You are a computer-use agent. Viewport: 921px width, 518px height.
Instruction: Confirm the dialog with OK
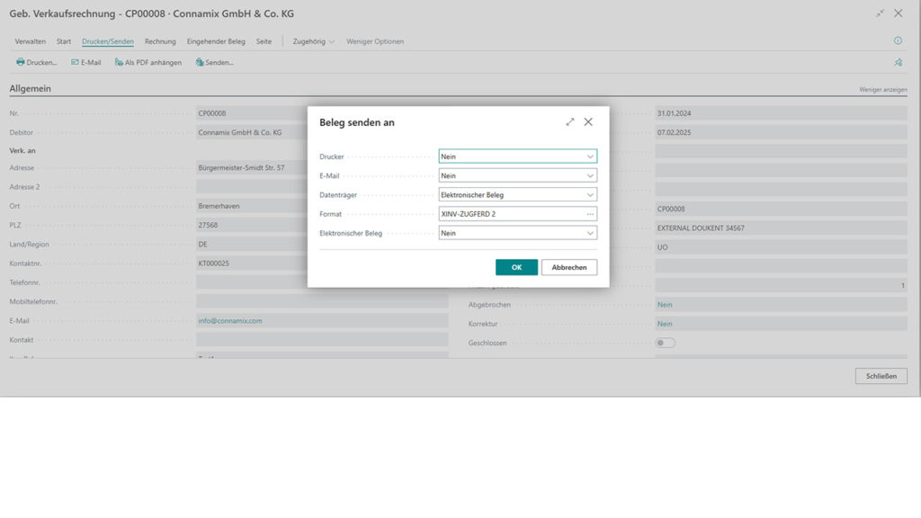(x=516, y=267)
